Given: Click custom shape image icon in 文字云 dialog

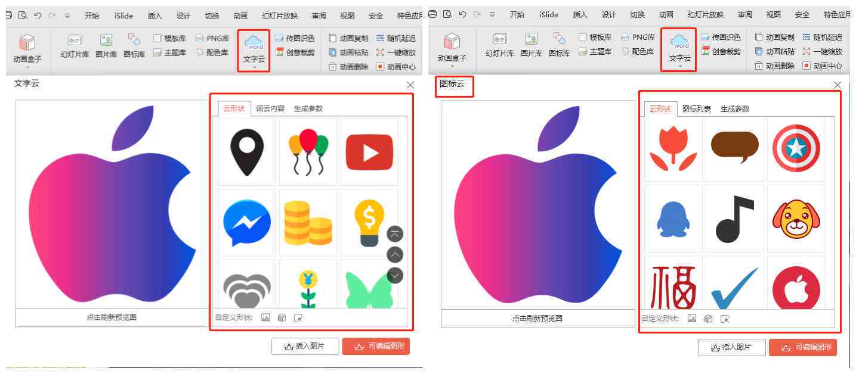Looking at the screenshot, I should click(x=265, y=318).
